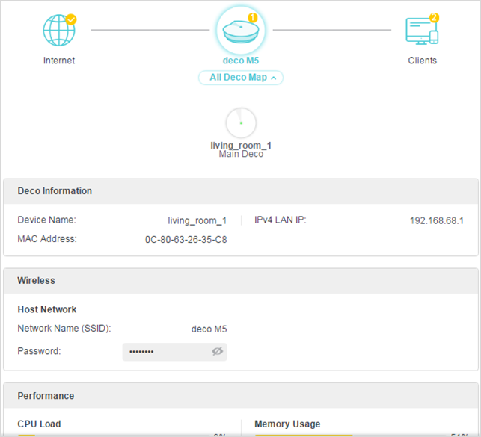Collapse the All Deco Map dropdown
Image resolution: width=481 pixels, height=437 pixels.
pos(241,78)
